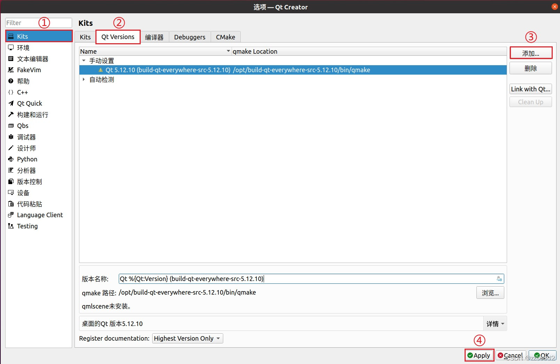Click the 'qmlscene未安装。' message
The height and width of the screenshot is (364, 560).
[106, 306]
